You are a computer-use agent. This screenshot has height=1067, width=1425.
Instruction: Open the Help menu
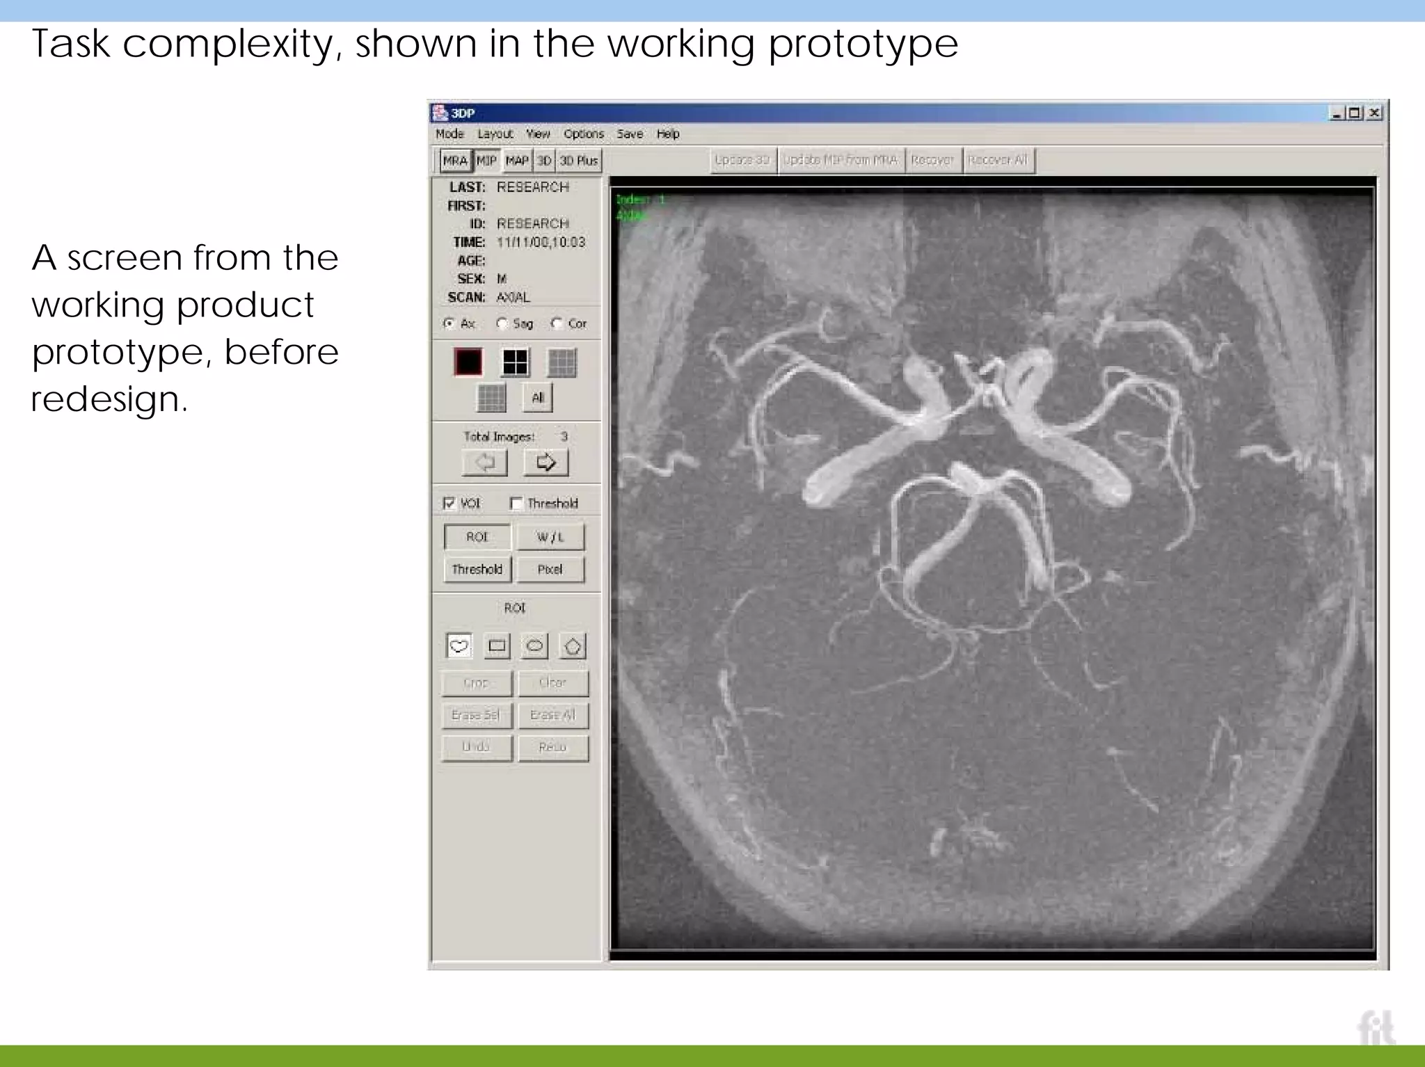pos(668,134)
